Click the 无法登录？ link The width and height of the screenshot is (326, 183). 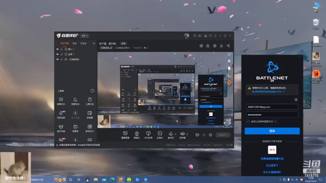272,166
